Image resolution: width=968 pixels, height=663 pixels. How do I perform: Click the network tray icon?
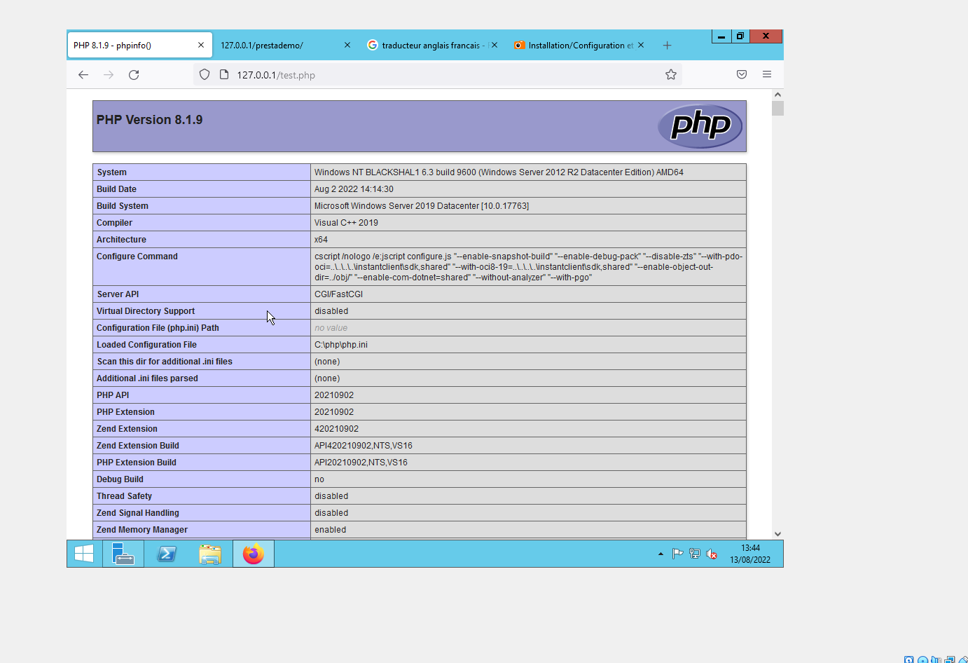(695, 554)
